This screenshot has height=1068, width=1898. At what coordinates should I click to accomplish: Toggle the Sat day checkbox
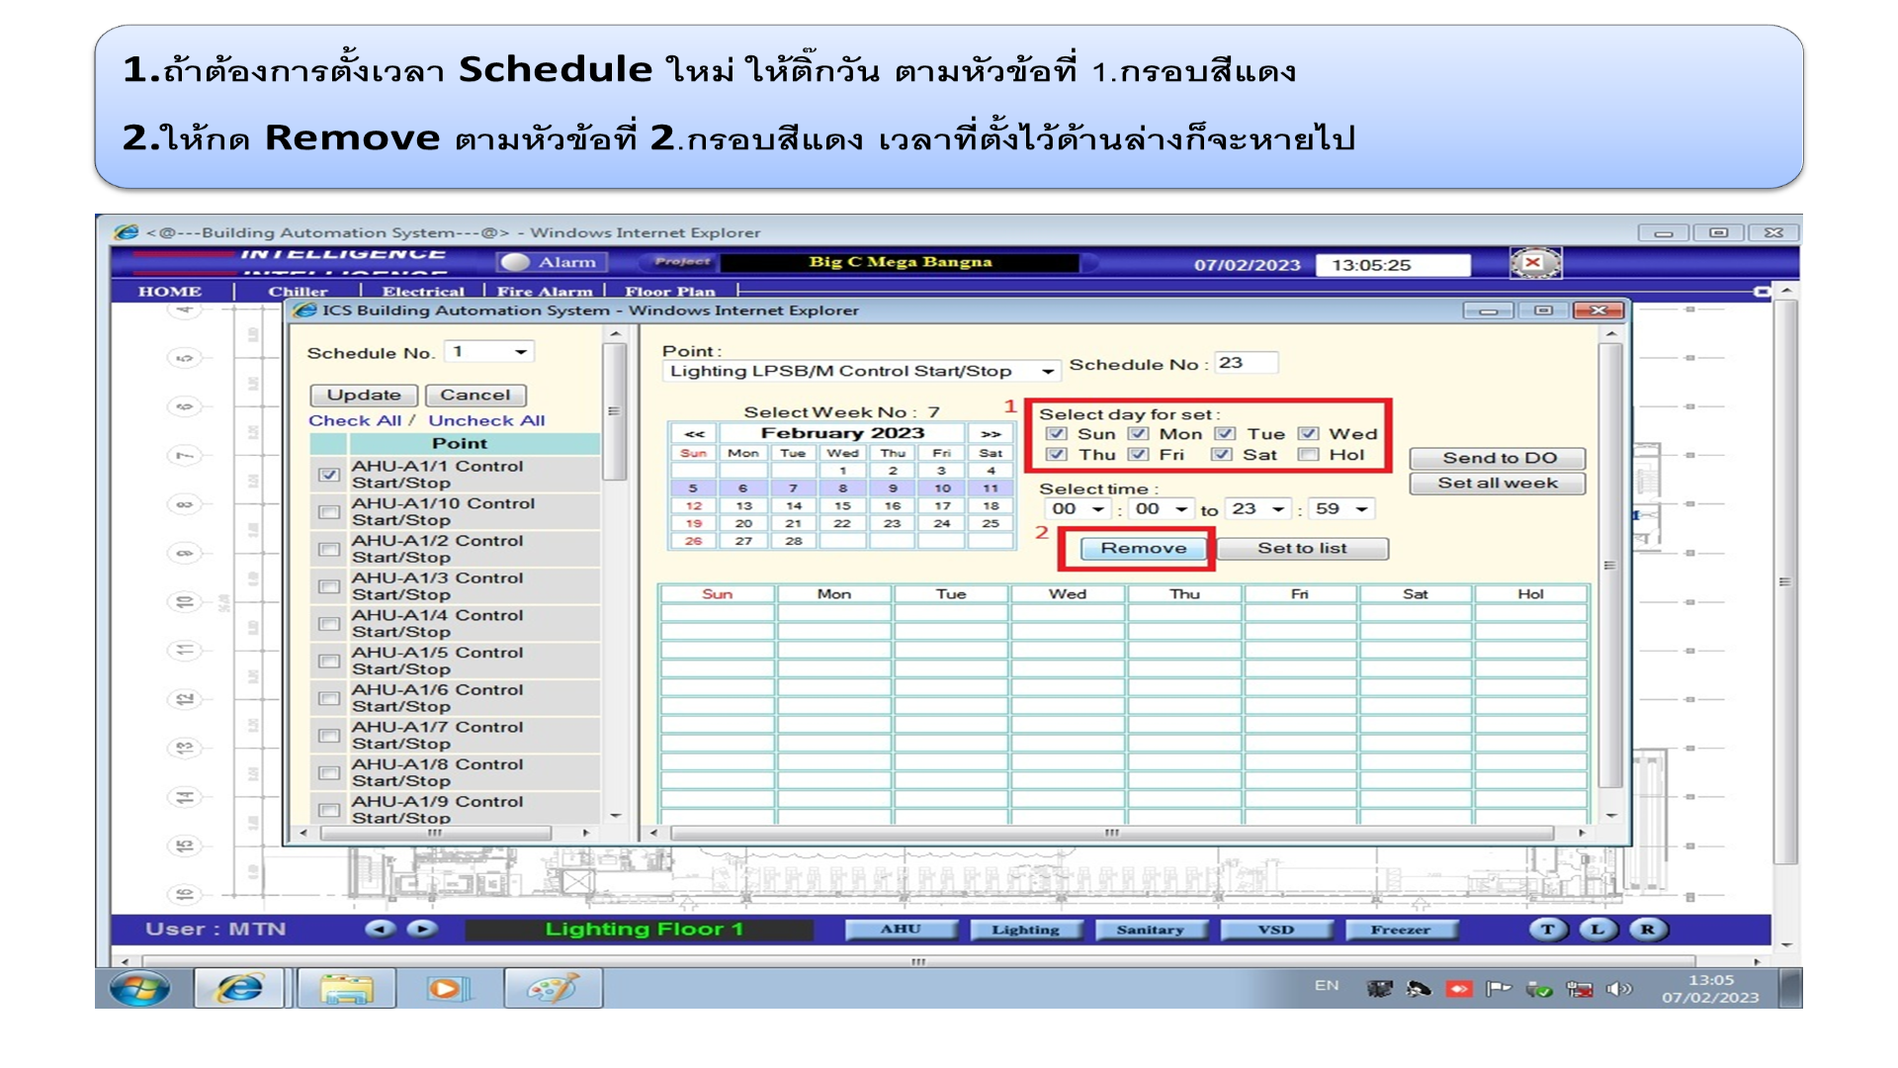coord(1222,455)
